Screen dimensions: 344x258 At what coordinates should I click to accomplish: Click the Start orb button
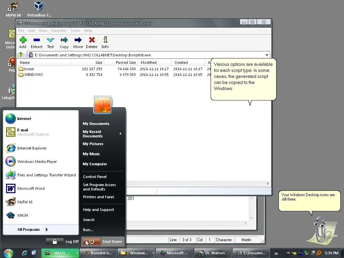click(x=8, y=253)
